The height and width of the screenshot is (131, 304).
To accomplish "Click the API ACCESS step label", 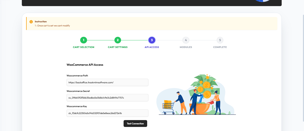I will [x=152, y=47].
